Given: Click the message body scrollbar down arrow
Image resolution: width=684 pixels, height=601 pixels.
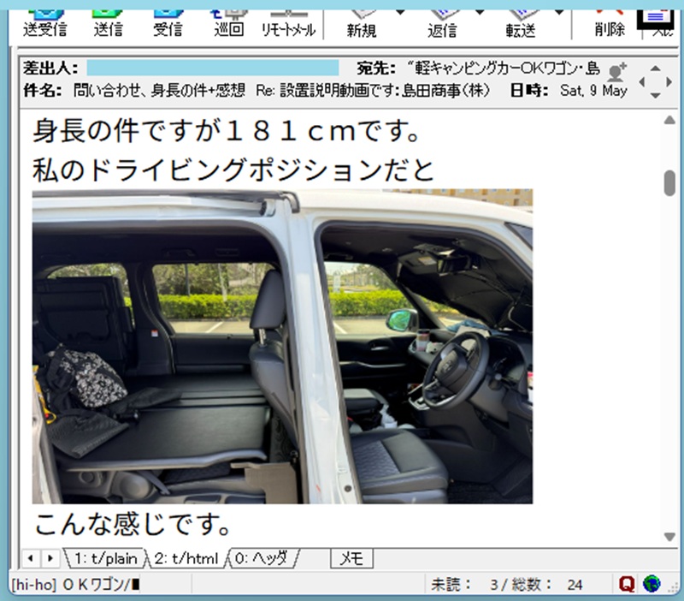Looking at the screenshot, I should click(669, 537).
